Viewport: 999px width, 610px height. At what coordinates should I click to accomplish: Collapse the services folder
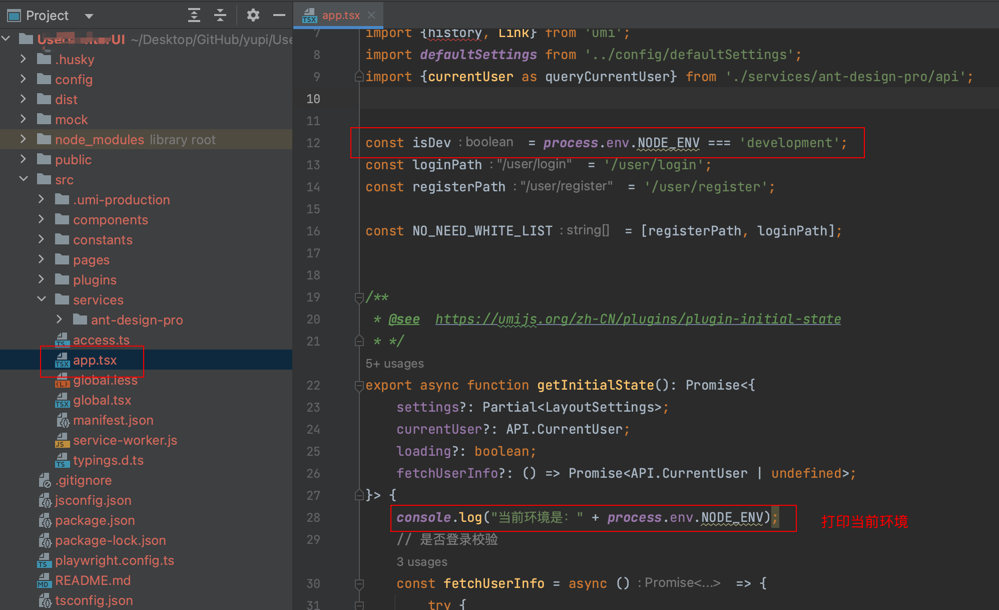point(41,299)
